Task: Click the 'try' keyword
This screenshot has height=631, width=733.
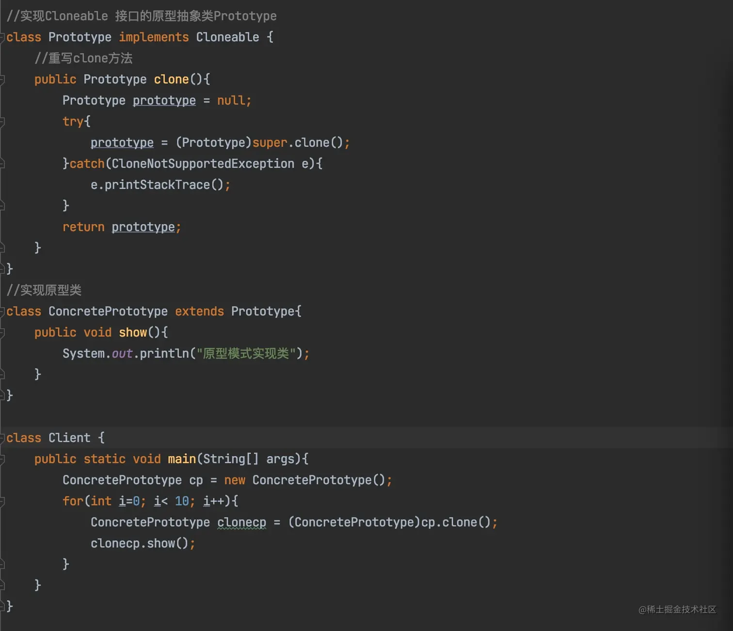Action: [x=73, y=122]
